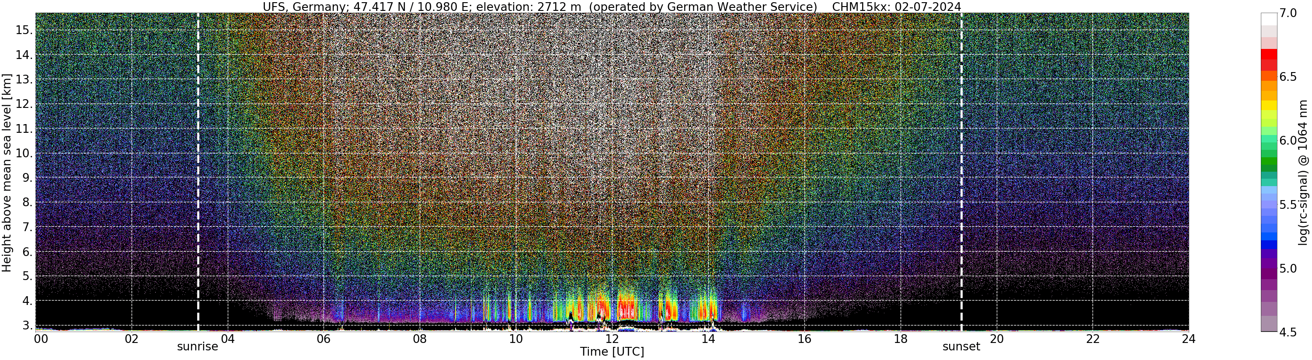Click the 'sunrise' label below the axis
Screen dimensions: 1312x360
pos(198,347)
